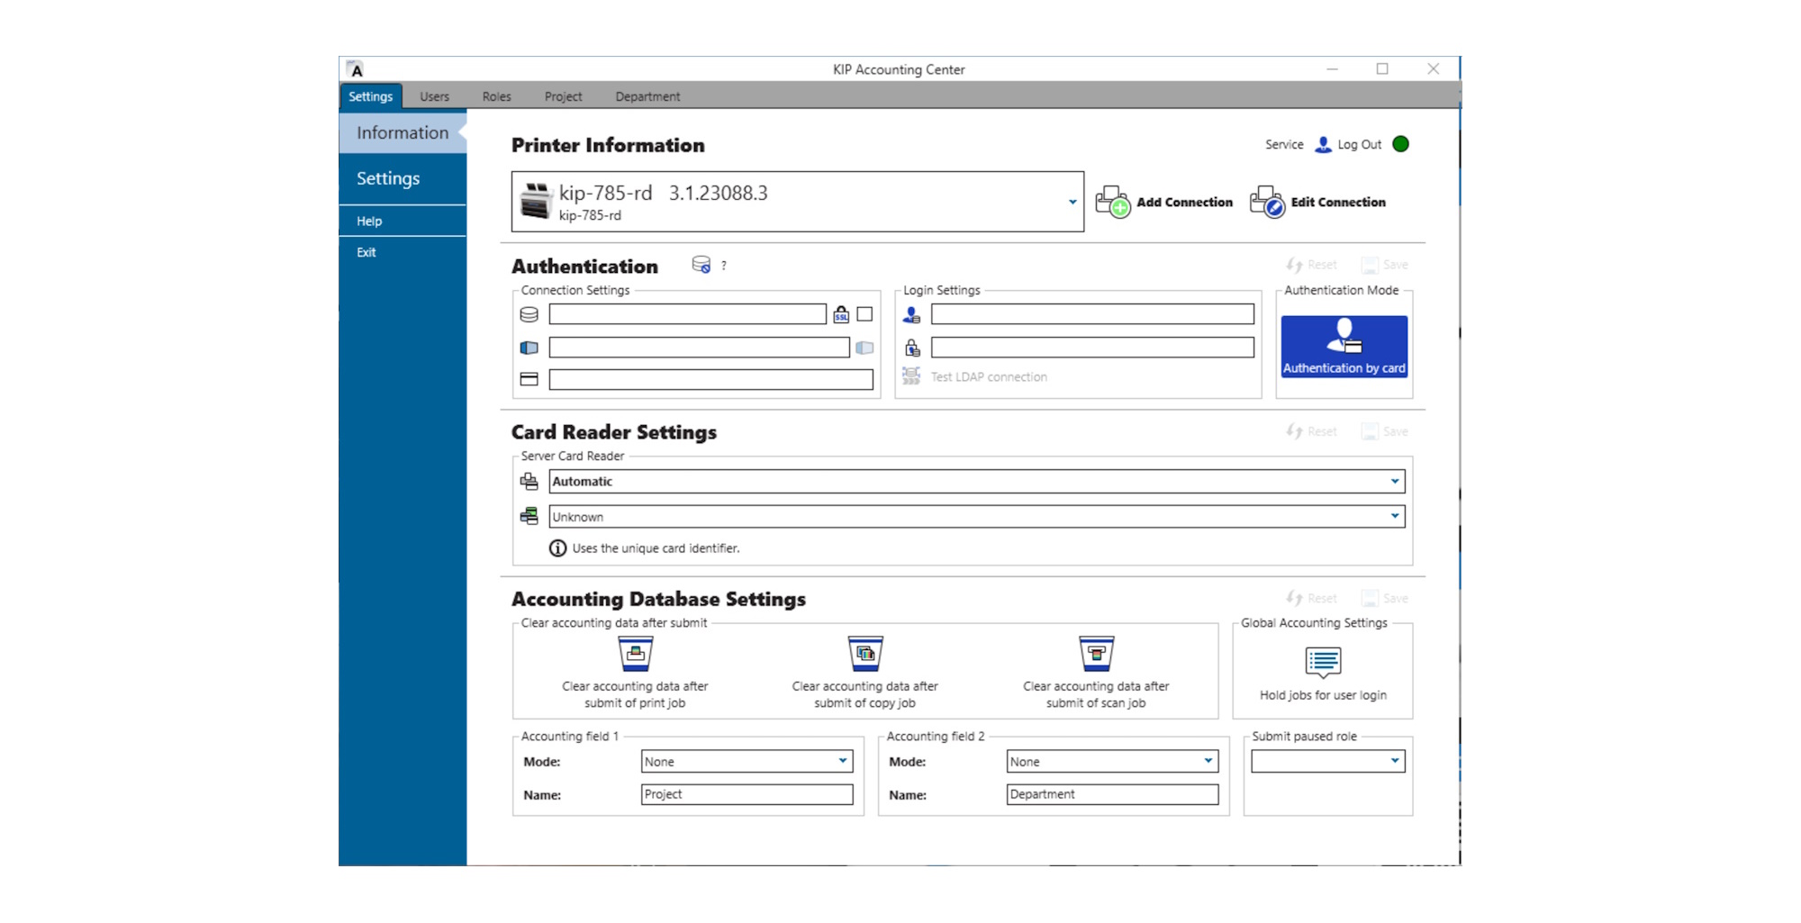This screenshot has width=1801, height=923.
Task: Click Reset in Card Reader Settings
Action: click(x=1312, y=431)
